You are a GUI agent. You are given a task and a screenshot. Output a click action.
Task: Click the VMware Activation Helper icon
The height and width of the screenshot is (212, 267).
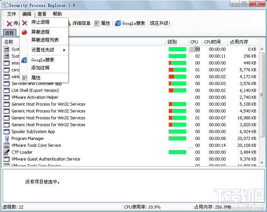pos(6,97)
